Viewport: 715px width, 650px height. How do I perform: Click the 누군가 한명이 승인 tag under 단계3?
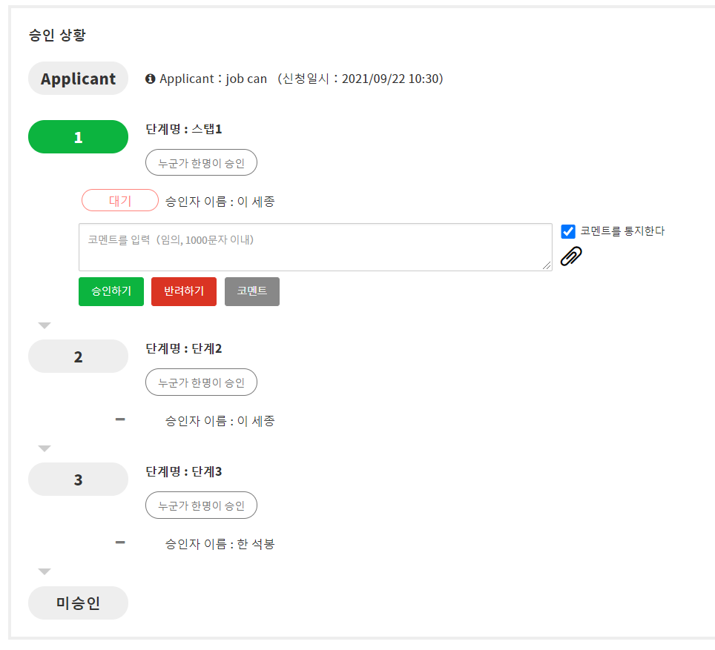(201, 505)
